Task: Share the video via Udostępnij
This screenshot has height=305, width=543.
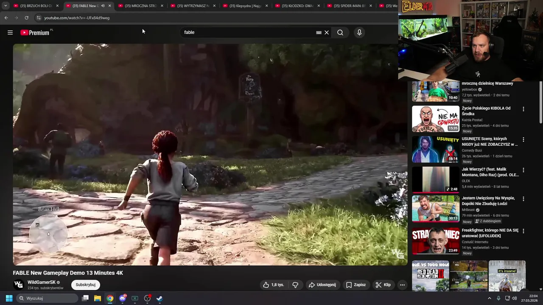Action: 322,285
